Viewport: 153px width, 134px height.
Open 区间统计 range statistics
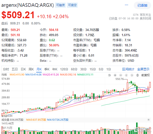(128, 69)
